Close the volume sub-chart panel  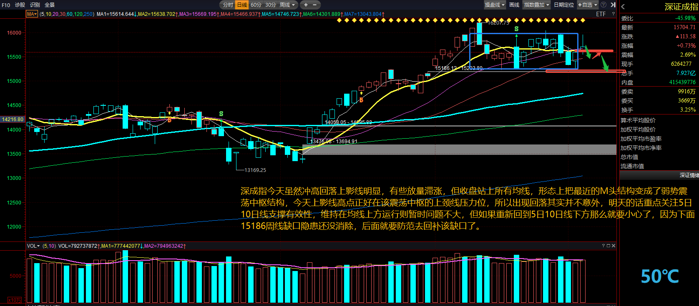pyautogui.click(x=614, y=246)
